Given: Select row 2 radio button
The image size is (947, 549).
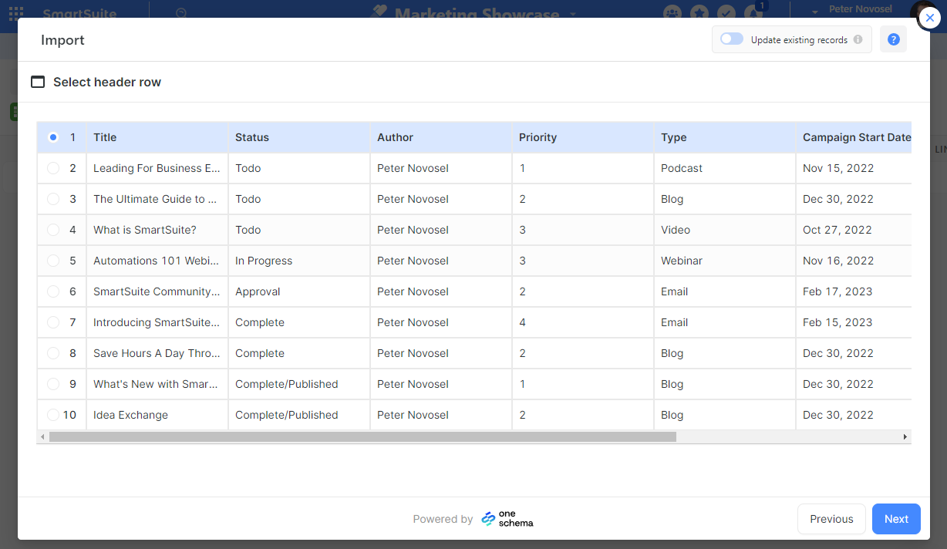Looking at the screenshot, I should pos(52,168).
